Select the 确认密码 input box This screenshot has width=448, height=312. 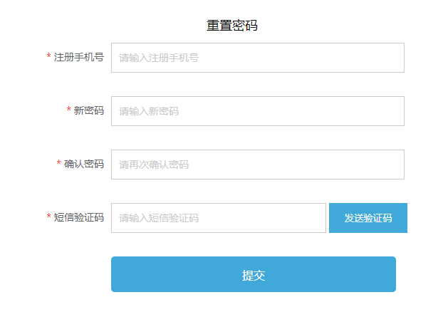pyautogui.click(x=258, y=165)
